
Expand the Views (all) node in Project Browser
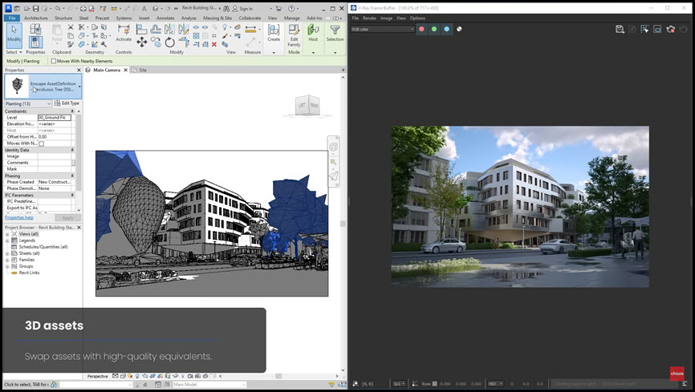(x=7, y=234)
